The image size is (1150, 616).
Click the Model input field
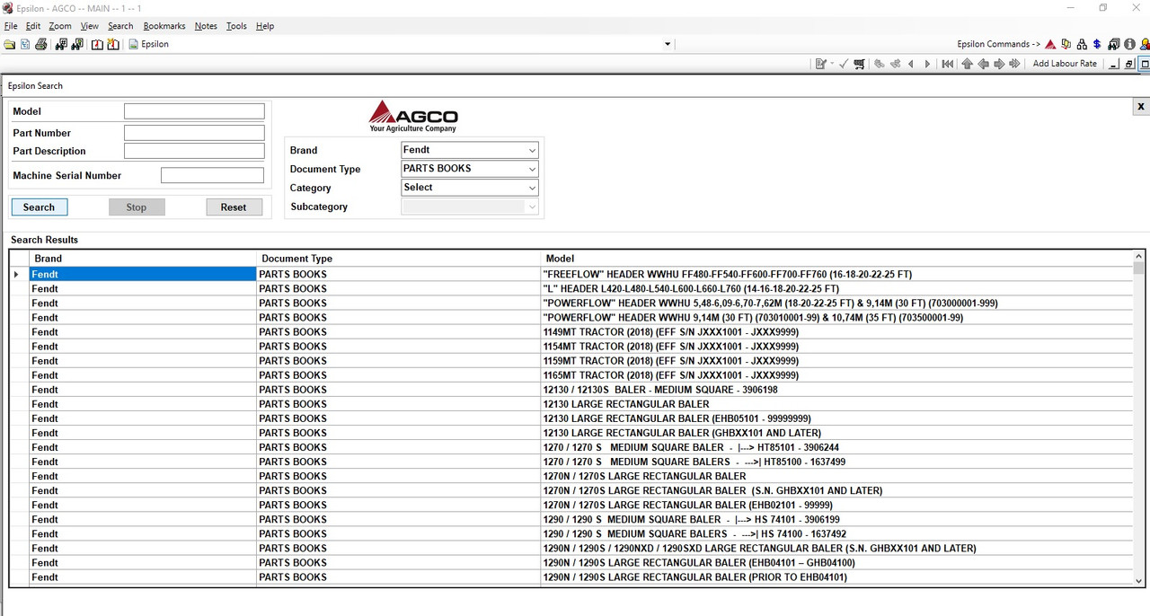(194, 111)
